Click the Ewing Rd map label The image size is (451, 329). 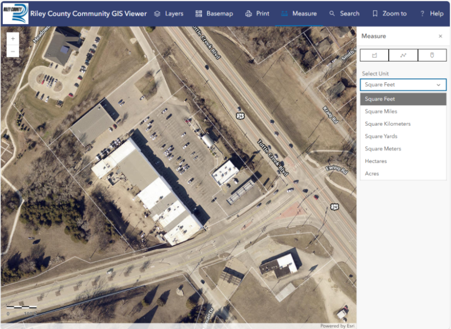tap(337, 170)
